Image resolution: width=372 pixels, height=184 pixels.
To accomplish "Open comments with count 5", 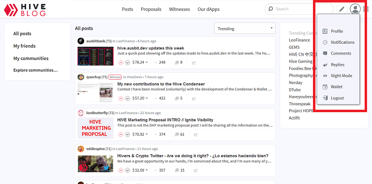I will pyautogui.click(x=179, y=98).
